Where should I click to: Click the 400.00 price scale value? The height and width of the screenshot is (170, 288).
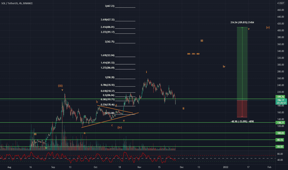tap(281, 31)
